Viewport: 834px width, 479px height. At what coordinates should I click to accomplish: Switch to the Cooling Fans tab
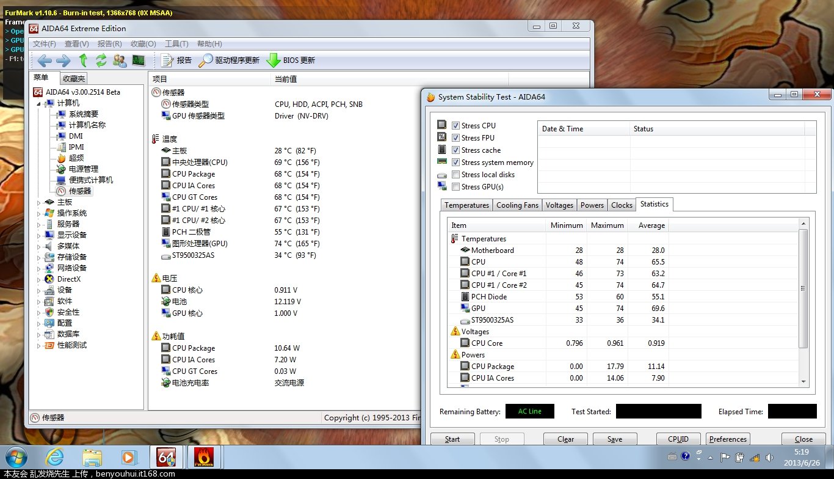[x=517, y=205]
